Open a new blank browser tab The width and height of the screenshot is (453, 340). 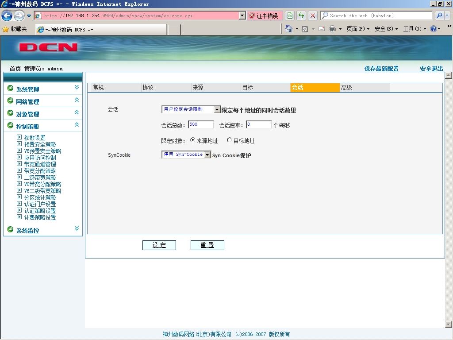174,30
